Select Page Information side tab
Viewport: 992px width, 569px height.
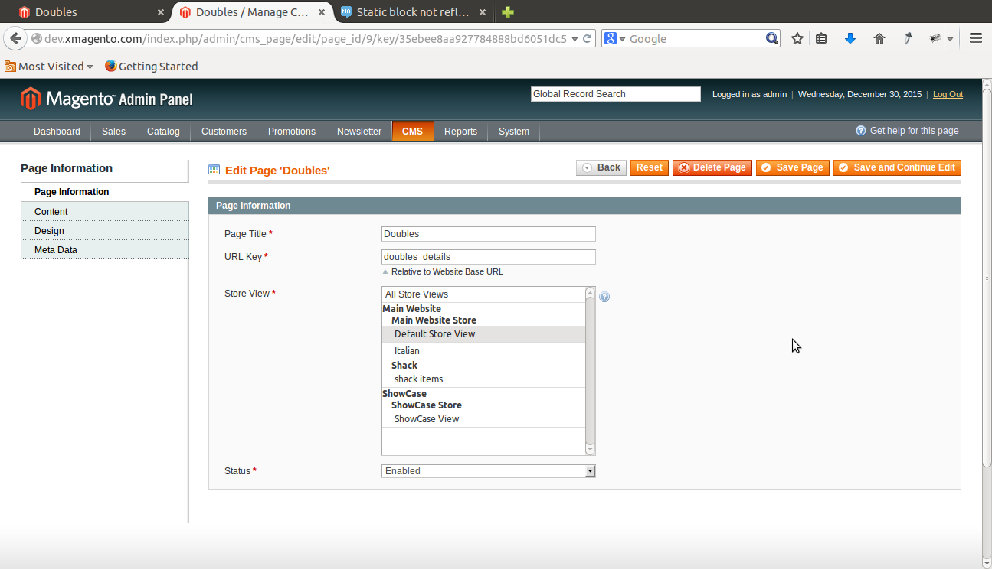click(x=104, y=192)
